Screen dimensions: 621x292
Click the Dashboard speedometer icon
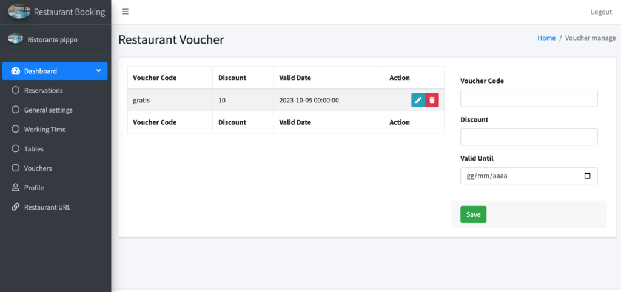(x=16, y=71)
